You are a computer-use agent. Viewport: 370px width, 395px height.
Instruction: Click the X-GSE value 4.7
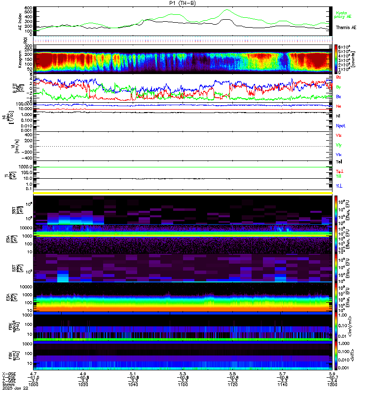point(33,374)
